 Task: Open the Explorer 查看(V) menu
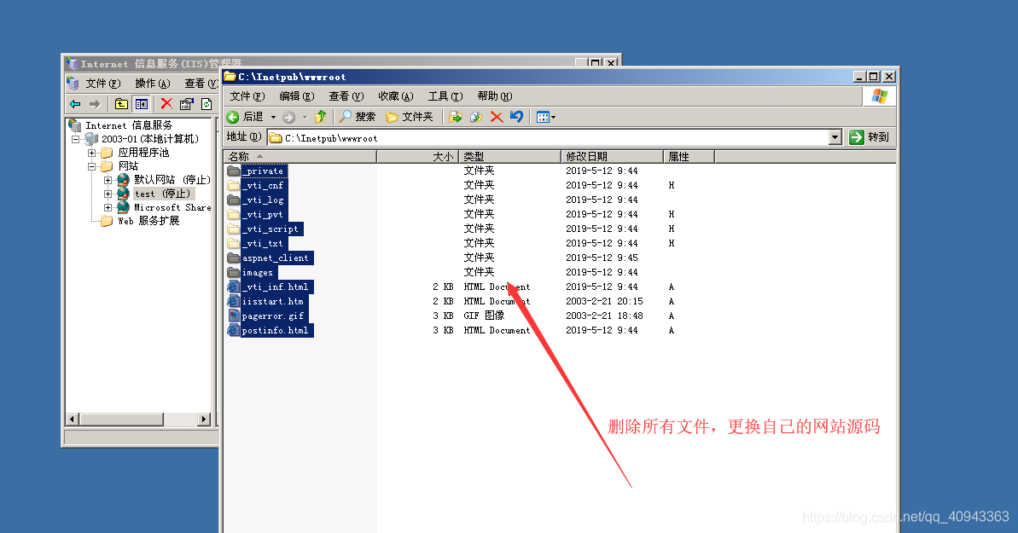coord(346,96)
